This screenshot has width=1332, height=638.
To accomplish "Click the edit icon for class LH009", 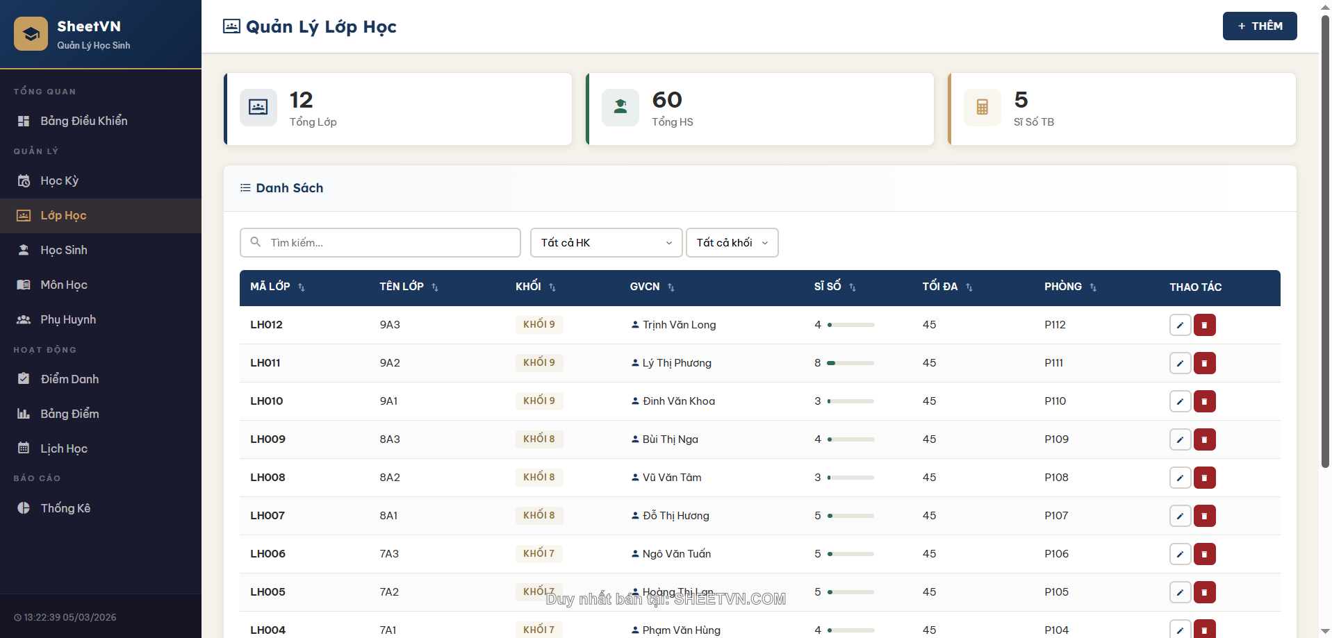I will click(1180, 439).
